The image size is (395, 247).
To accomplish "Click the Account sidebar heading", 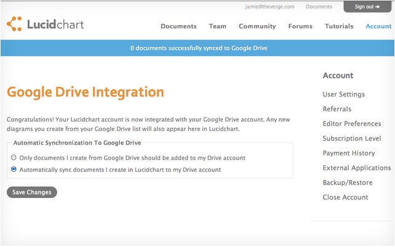I will point(338,76).
